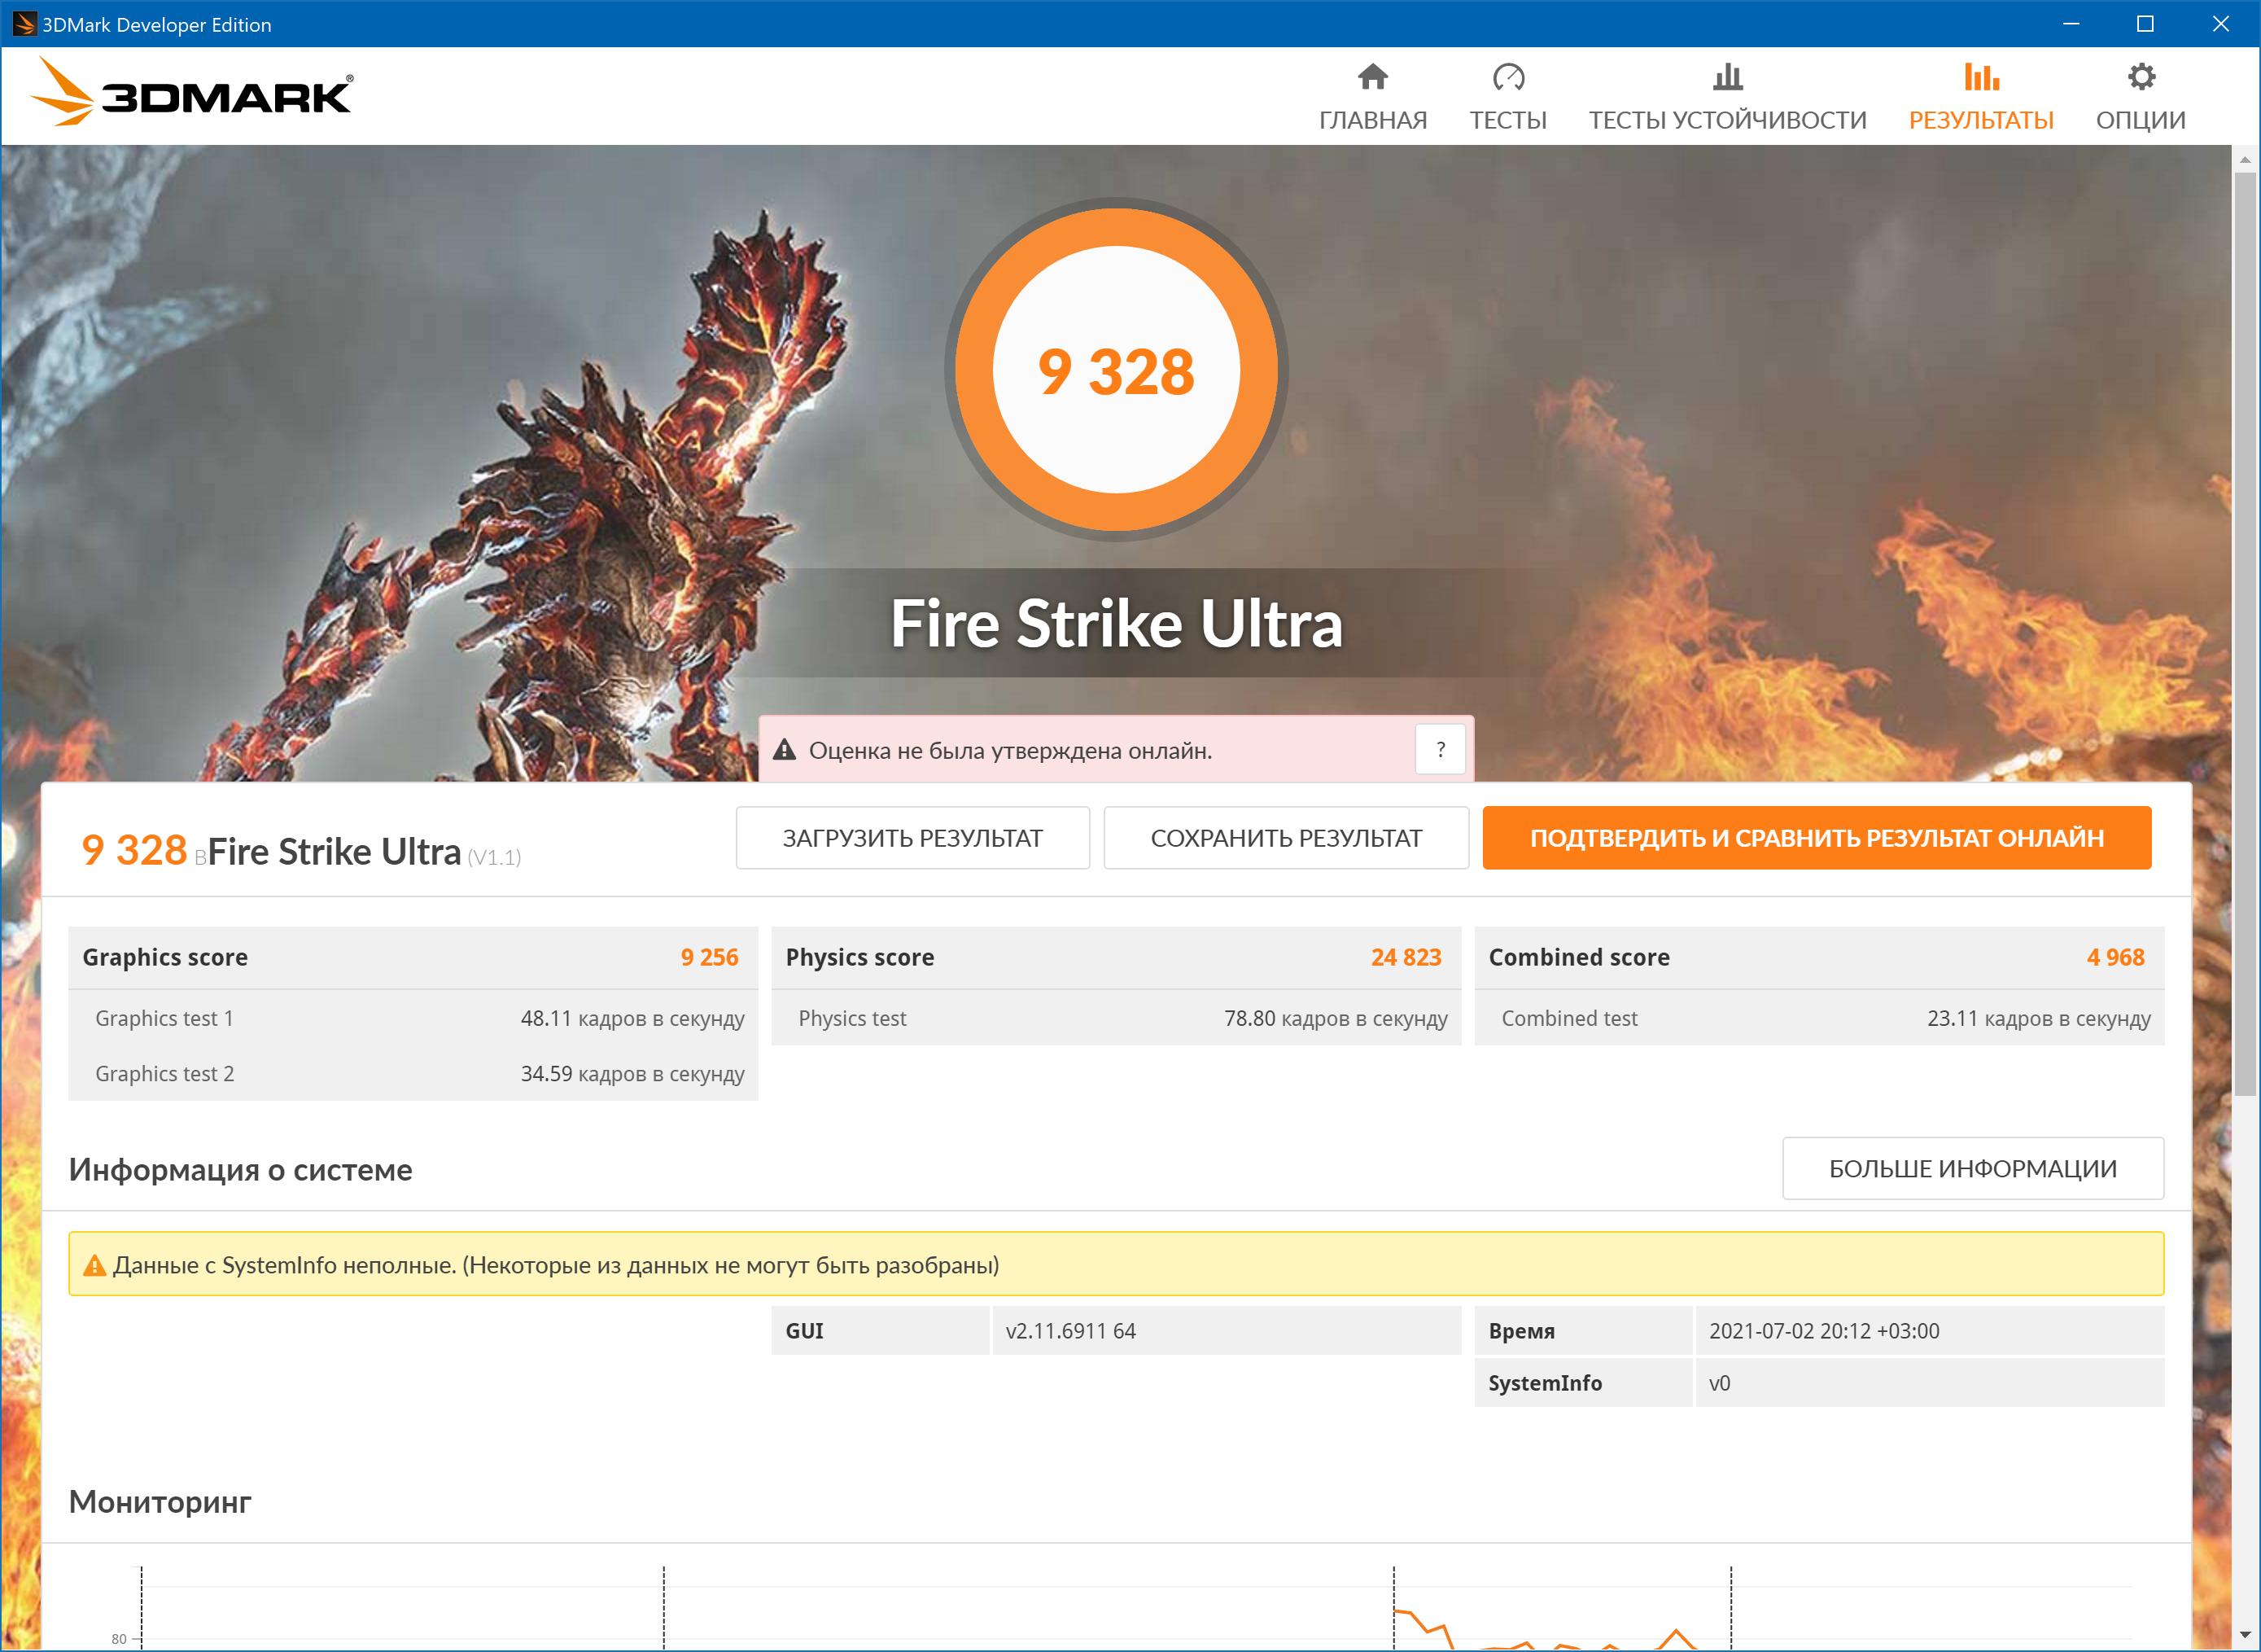Switch to the Тесты tab
The width and height of the screenshot is (2261, 1652).
pyautogui.click(x=1507, y=120)
